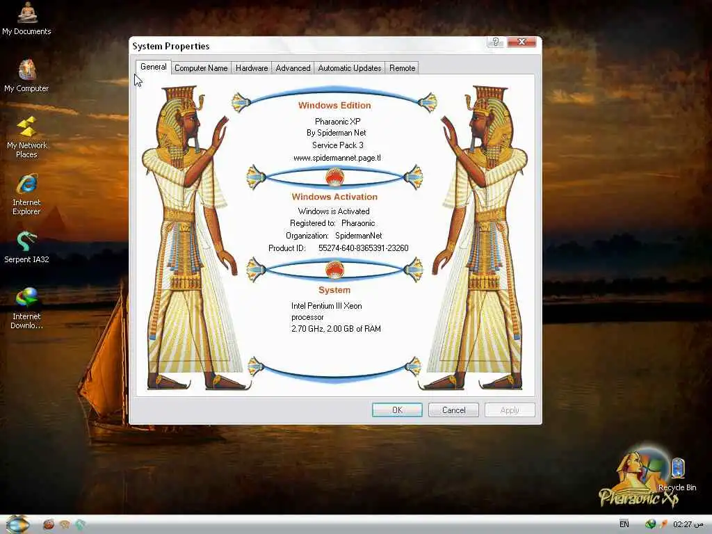Click the first red quick launch icon
Viewport: 712px width, 534px height.
pyautogui.click(x=49, y=524)
